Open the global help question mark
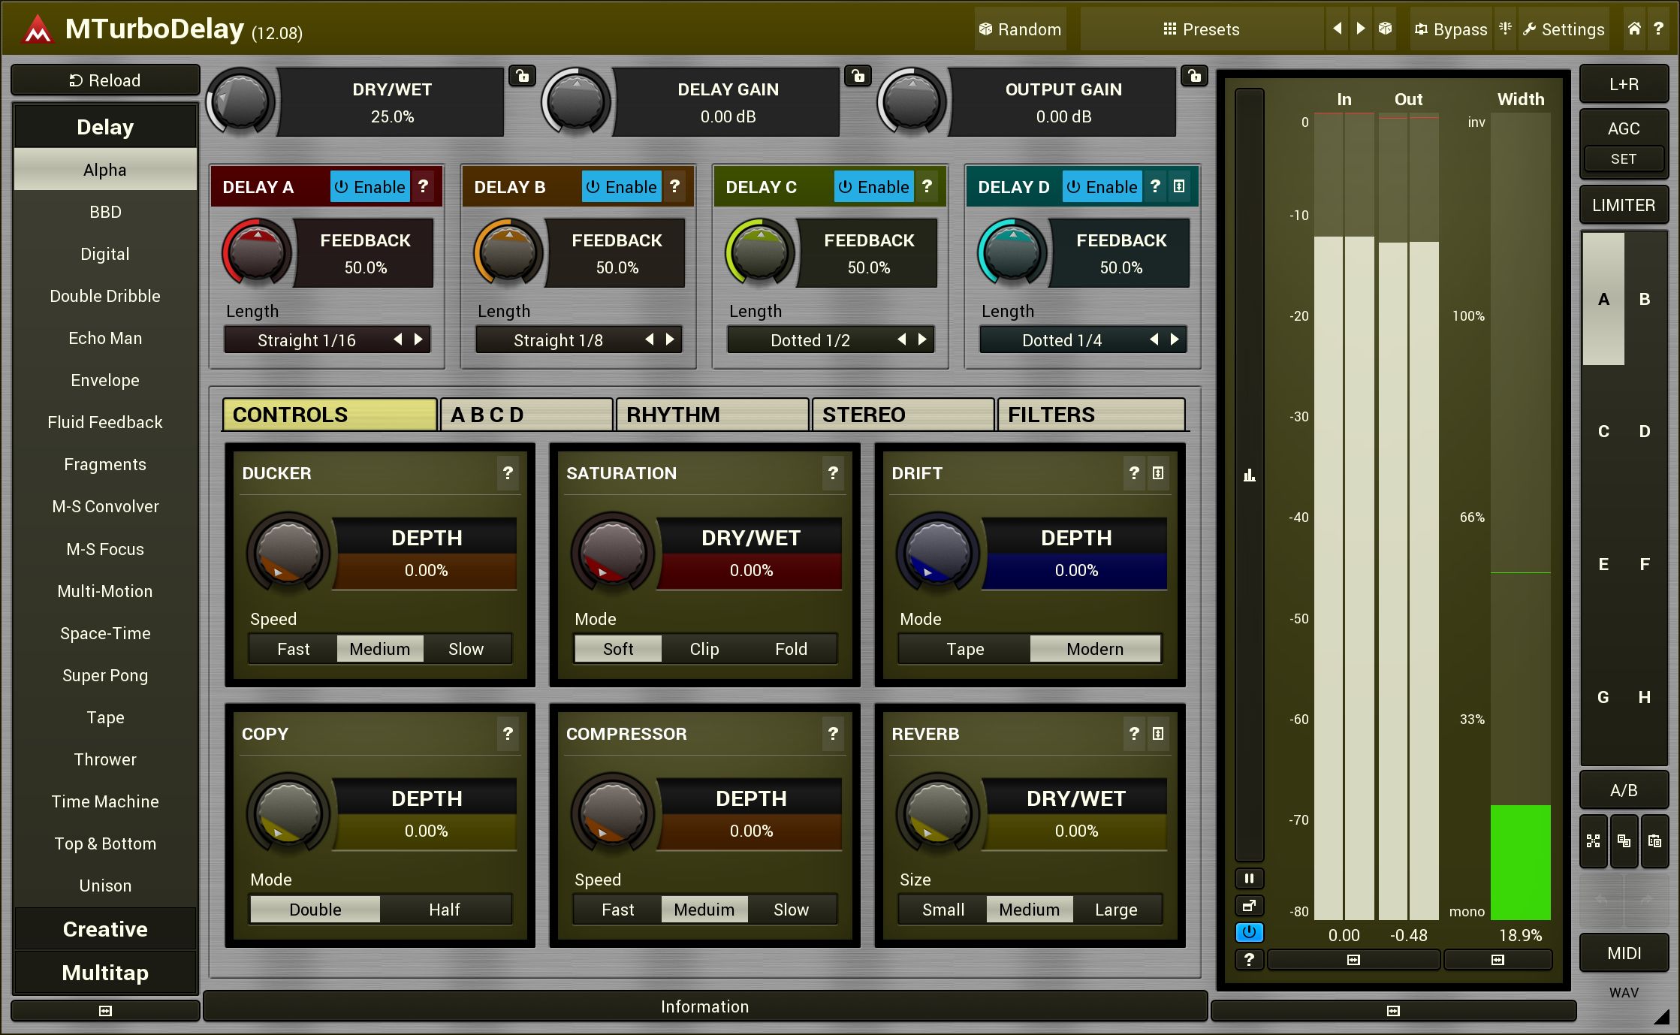The width and height of the screenshot is (1680, 1035). 1658,29
